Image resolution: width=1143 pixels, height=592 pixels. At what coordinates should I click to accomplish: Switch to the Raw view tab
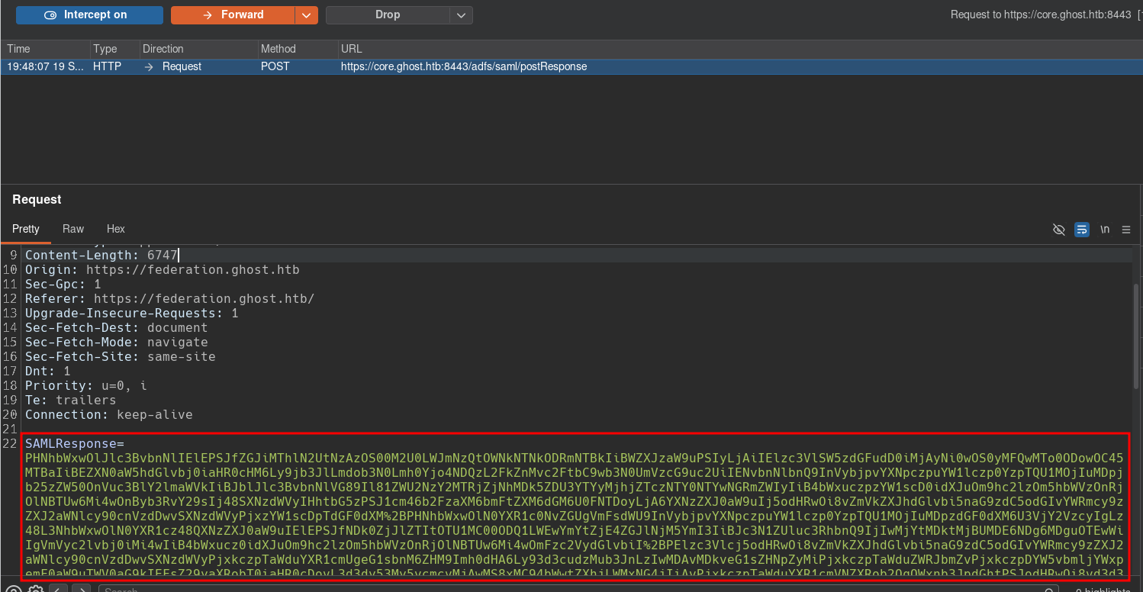(73, 229)
